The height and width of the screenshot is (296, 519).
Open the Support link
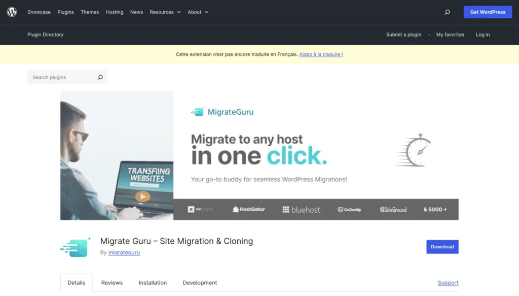[448, 283]
